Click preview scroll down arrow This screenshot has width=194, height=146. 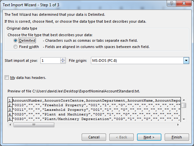tap(184, 119)
